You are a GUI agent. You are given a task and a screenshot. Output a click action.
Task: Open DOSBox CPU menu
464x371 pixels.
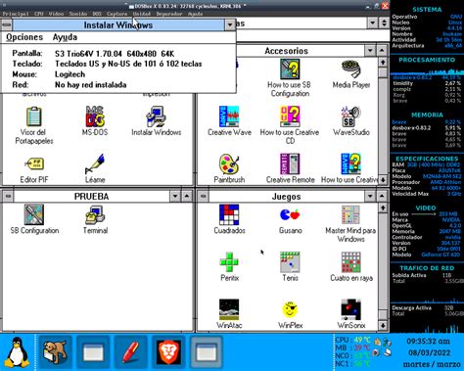tap(39, 14)
